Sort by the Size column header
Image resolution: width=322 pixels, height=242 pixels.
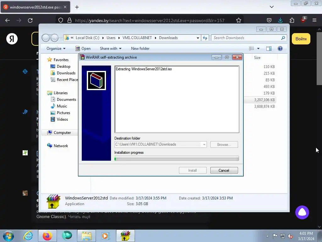(x=257, y=58)
